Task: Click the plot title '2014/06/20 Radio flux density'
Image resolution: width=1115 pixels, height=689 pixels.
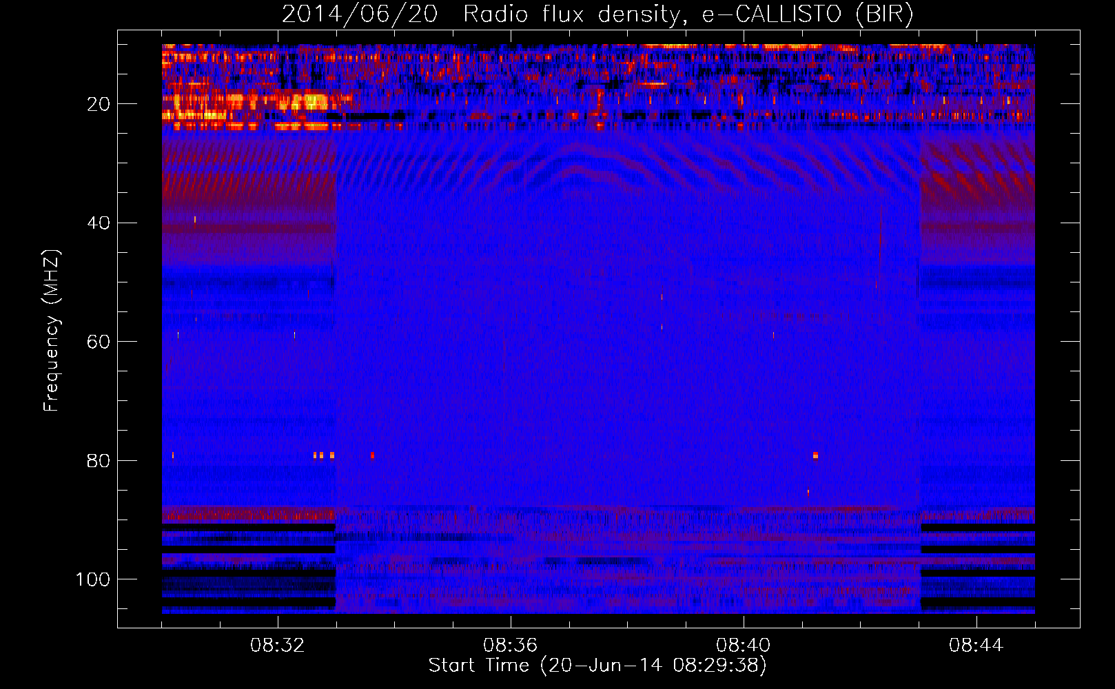Action: coord(597,14)
